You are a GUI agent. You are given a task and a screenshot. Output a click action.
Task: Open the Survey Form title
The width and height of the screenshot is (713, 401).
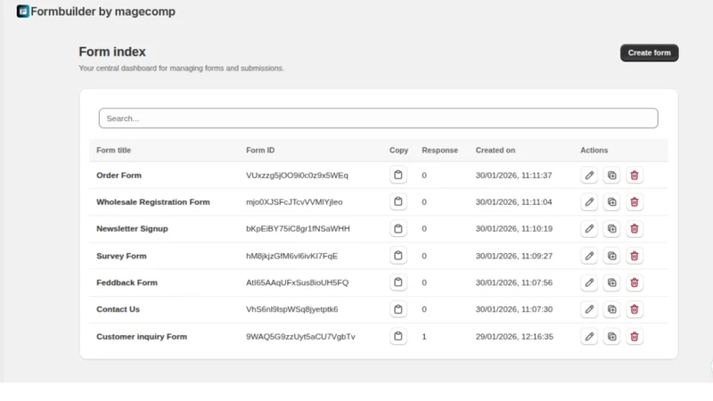[121, 256]
